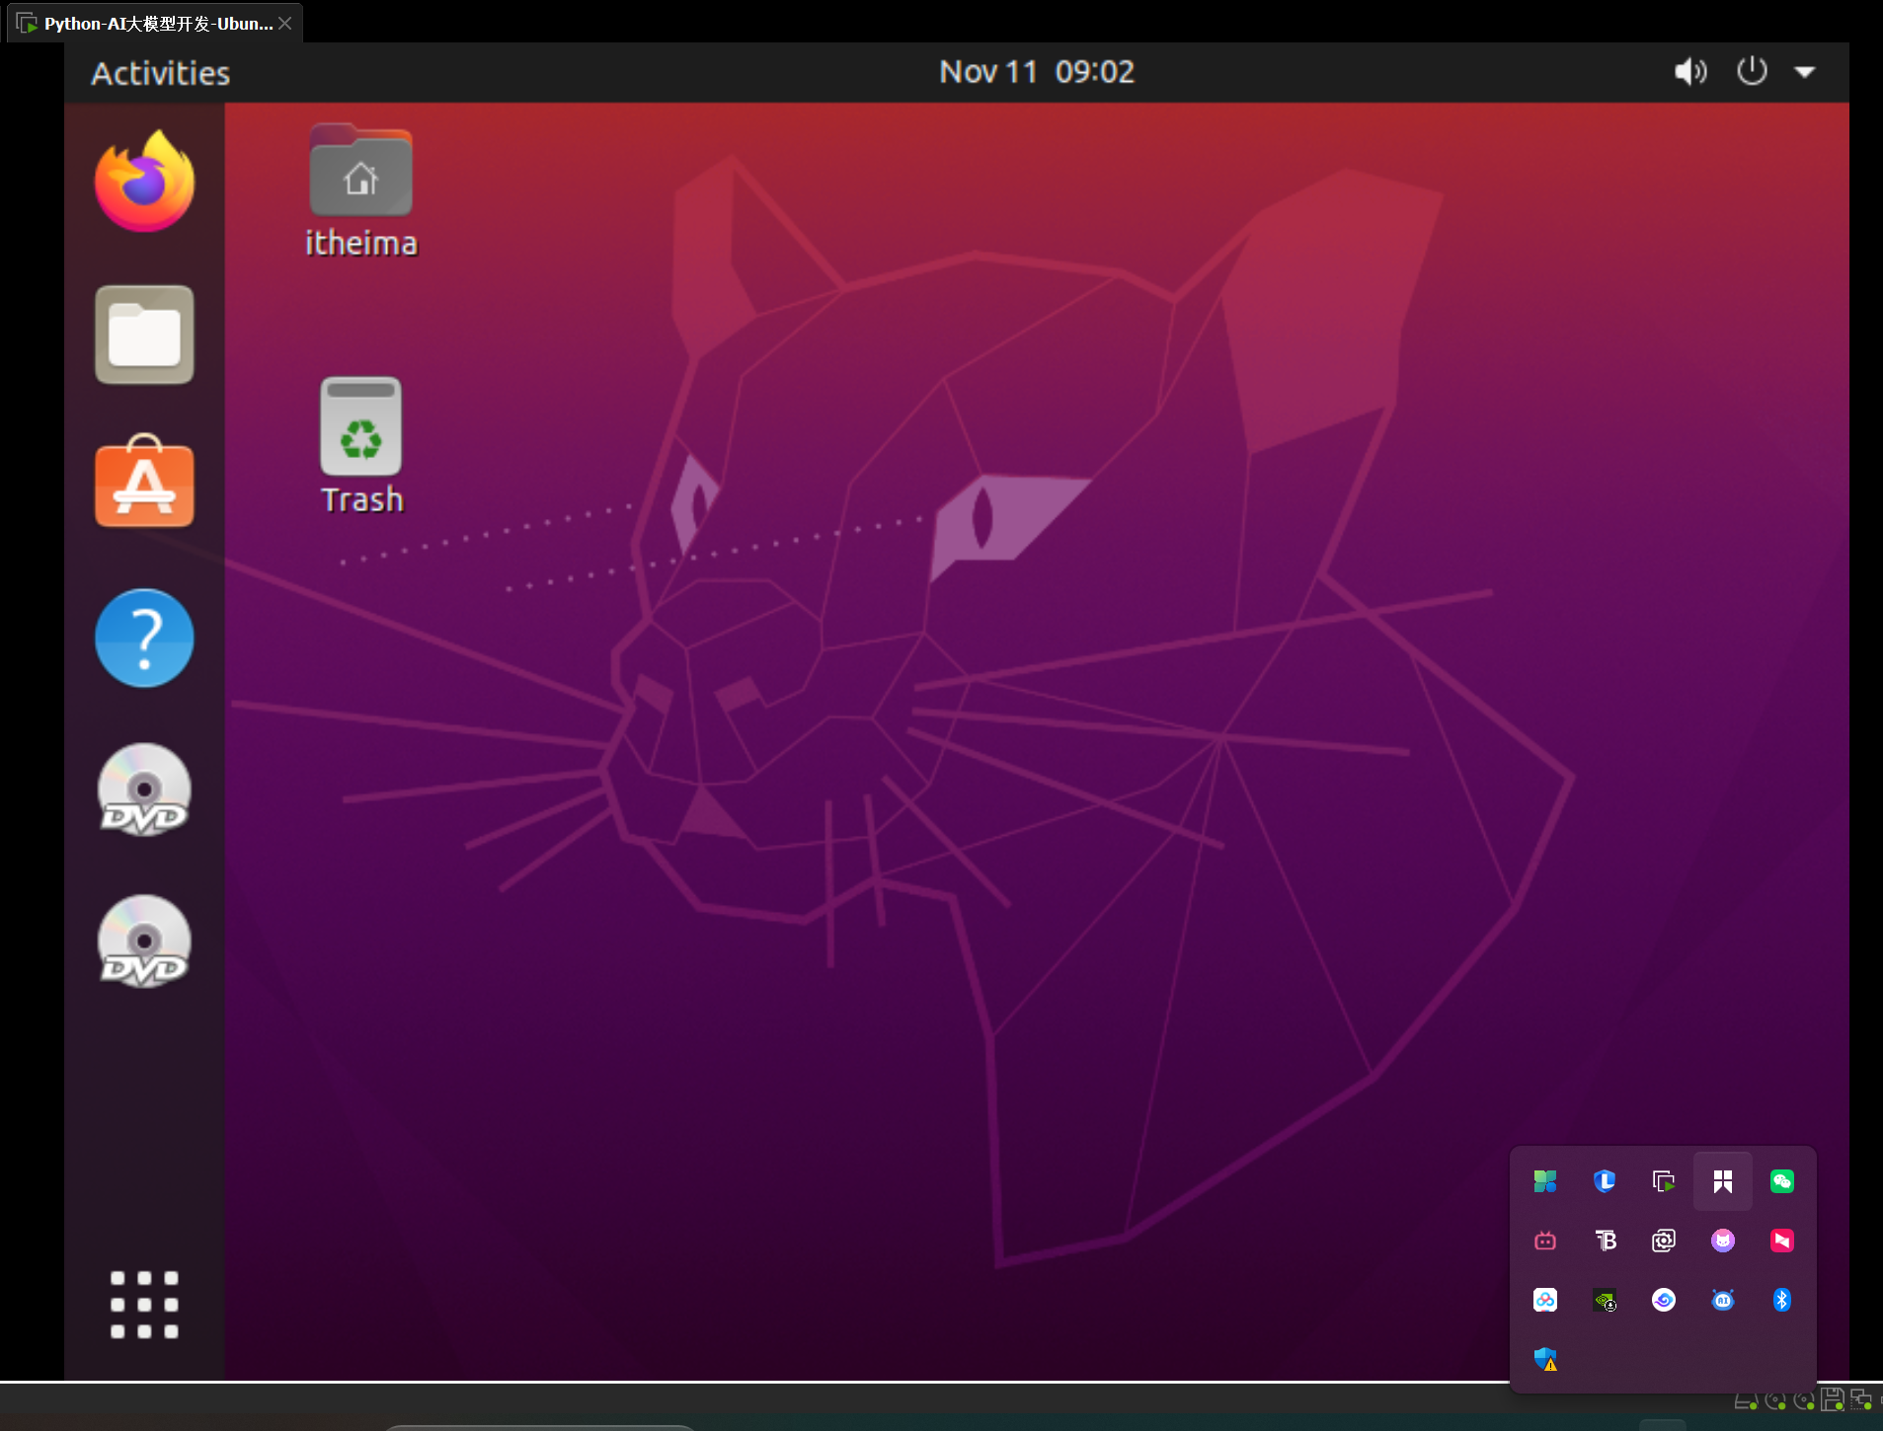Click the volume speaker icon in top bar
This screenshot has width=1883, height=1431.
(1690, 71)
